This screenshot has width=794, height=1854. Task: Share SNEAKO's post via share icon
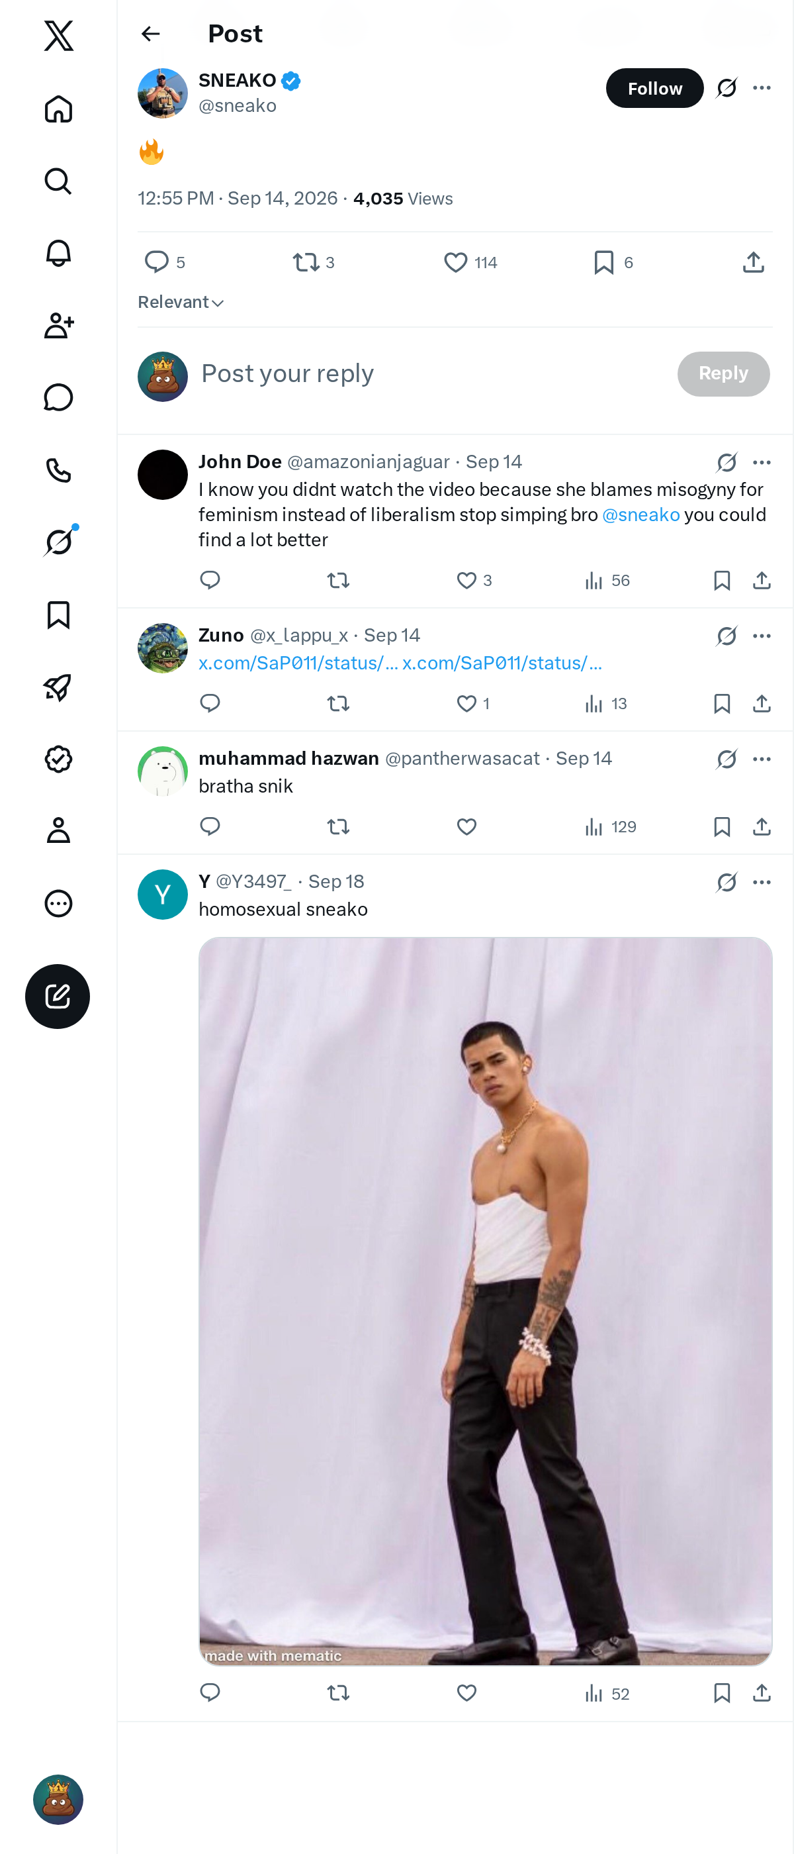tap(753, 263)
